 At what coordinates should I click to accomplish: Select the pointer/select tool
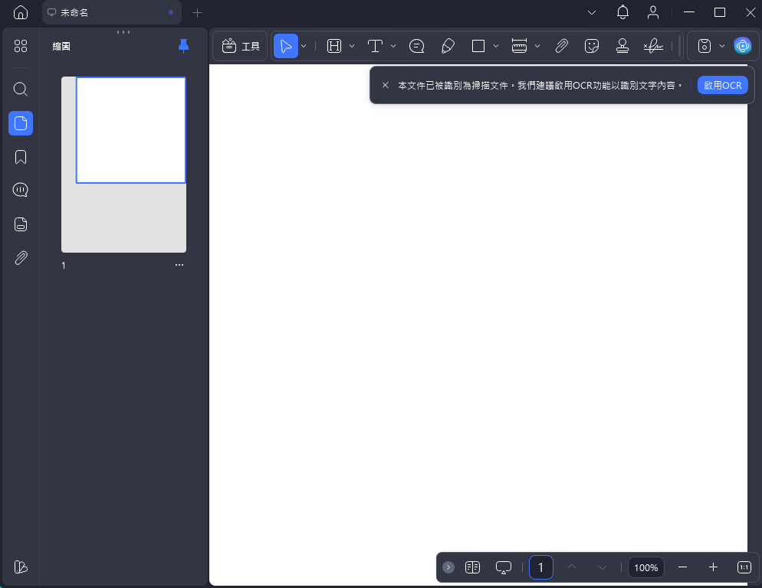click(286, 46)
